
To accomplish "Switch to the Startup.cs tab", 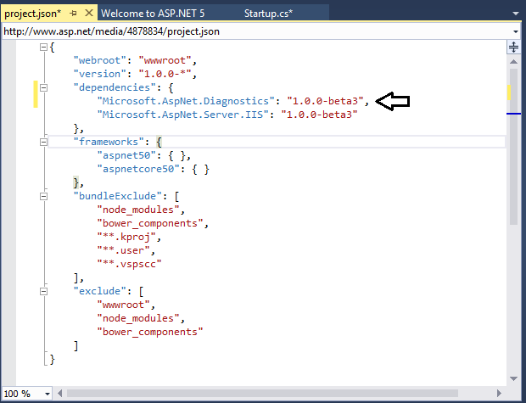I will (x=268, y=14).
